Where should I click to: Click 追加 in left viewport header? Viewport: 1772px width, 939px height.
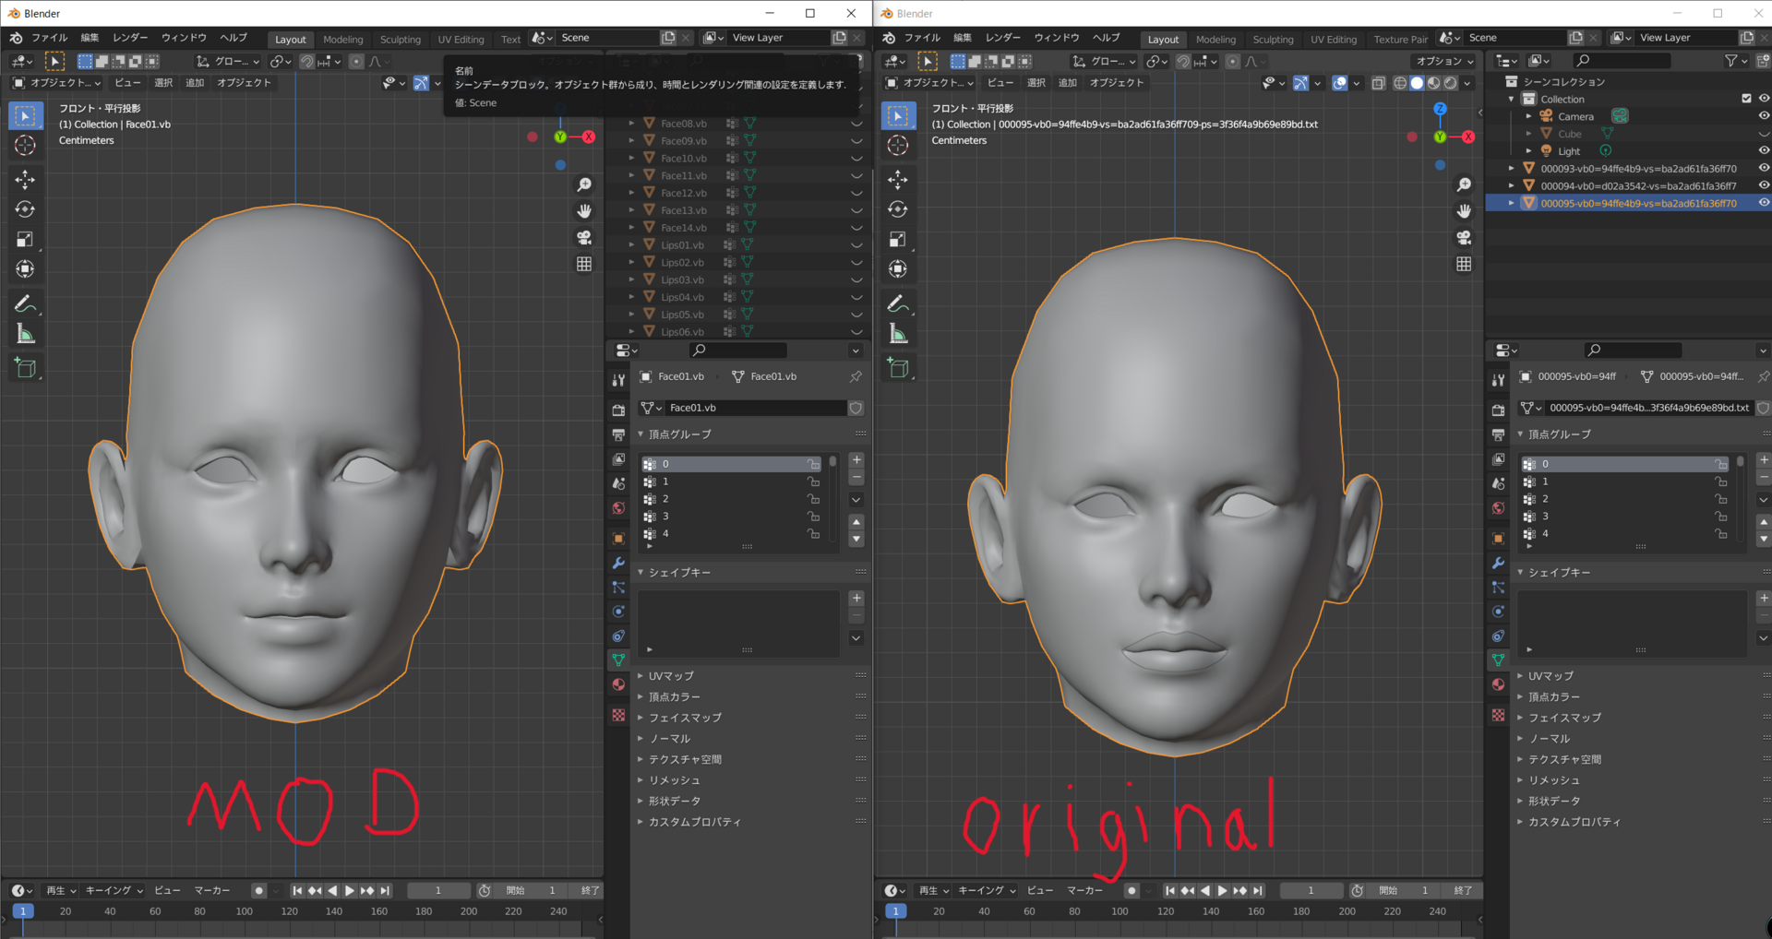(x=195, y=83)
